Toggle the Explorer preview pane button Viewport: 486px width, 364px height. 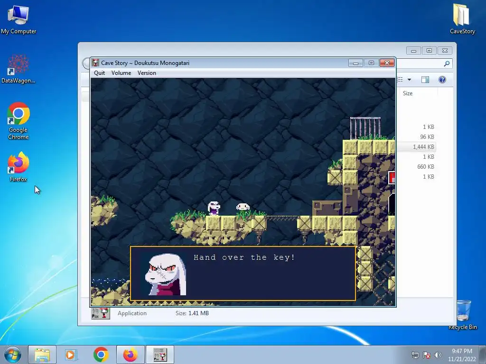[x=425, y=80]
